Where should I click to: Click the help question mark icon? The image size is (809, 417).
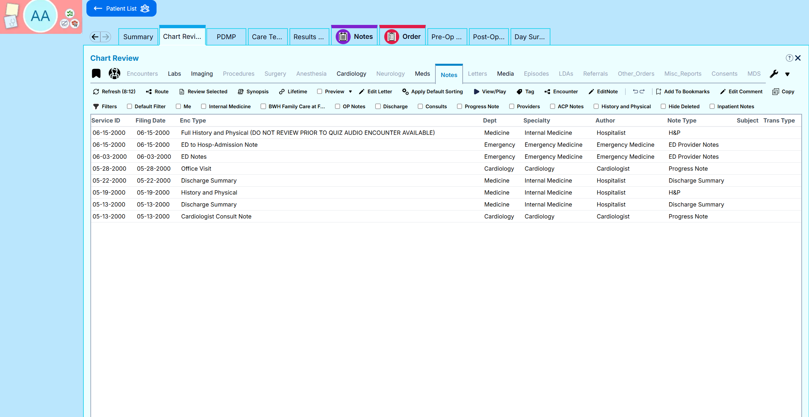[x=789, y=58]
